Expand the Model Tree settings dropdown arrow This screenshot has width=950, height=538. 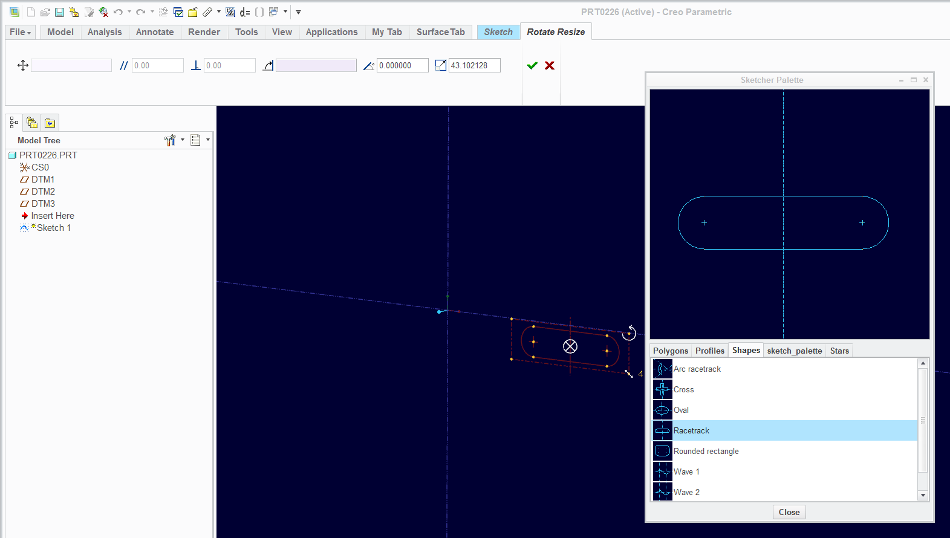click(183, 140)
